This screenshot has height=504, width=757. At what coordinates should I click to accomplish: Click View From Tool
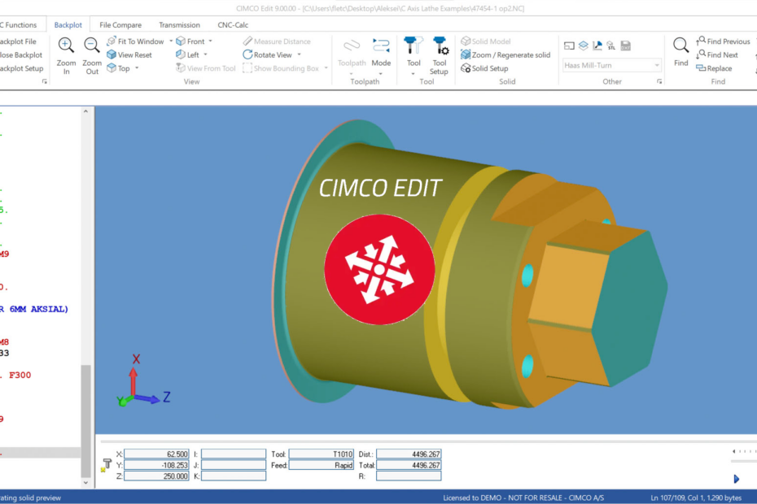coord(206,68)
